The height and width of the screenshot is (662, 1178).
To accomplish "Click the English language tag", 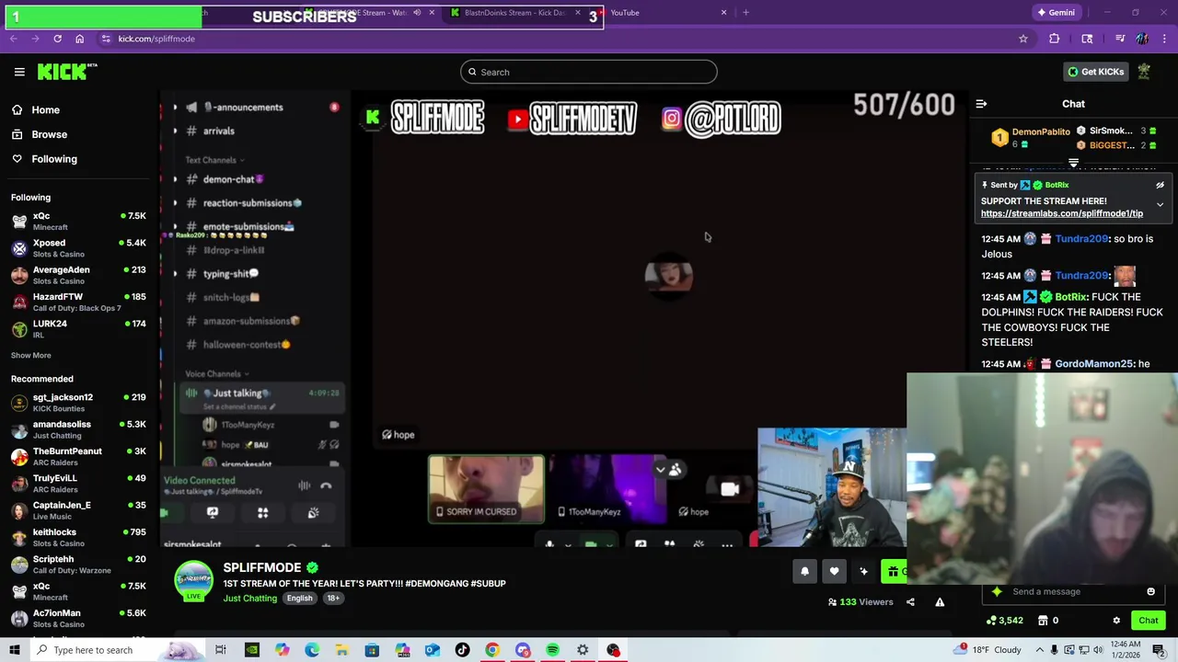I will pyautogui.click(x=299, y=599).
